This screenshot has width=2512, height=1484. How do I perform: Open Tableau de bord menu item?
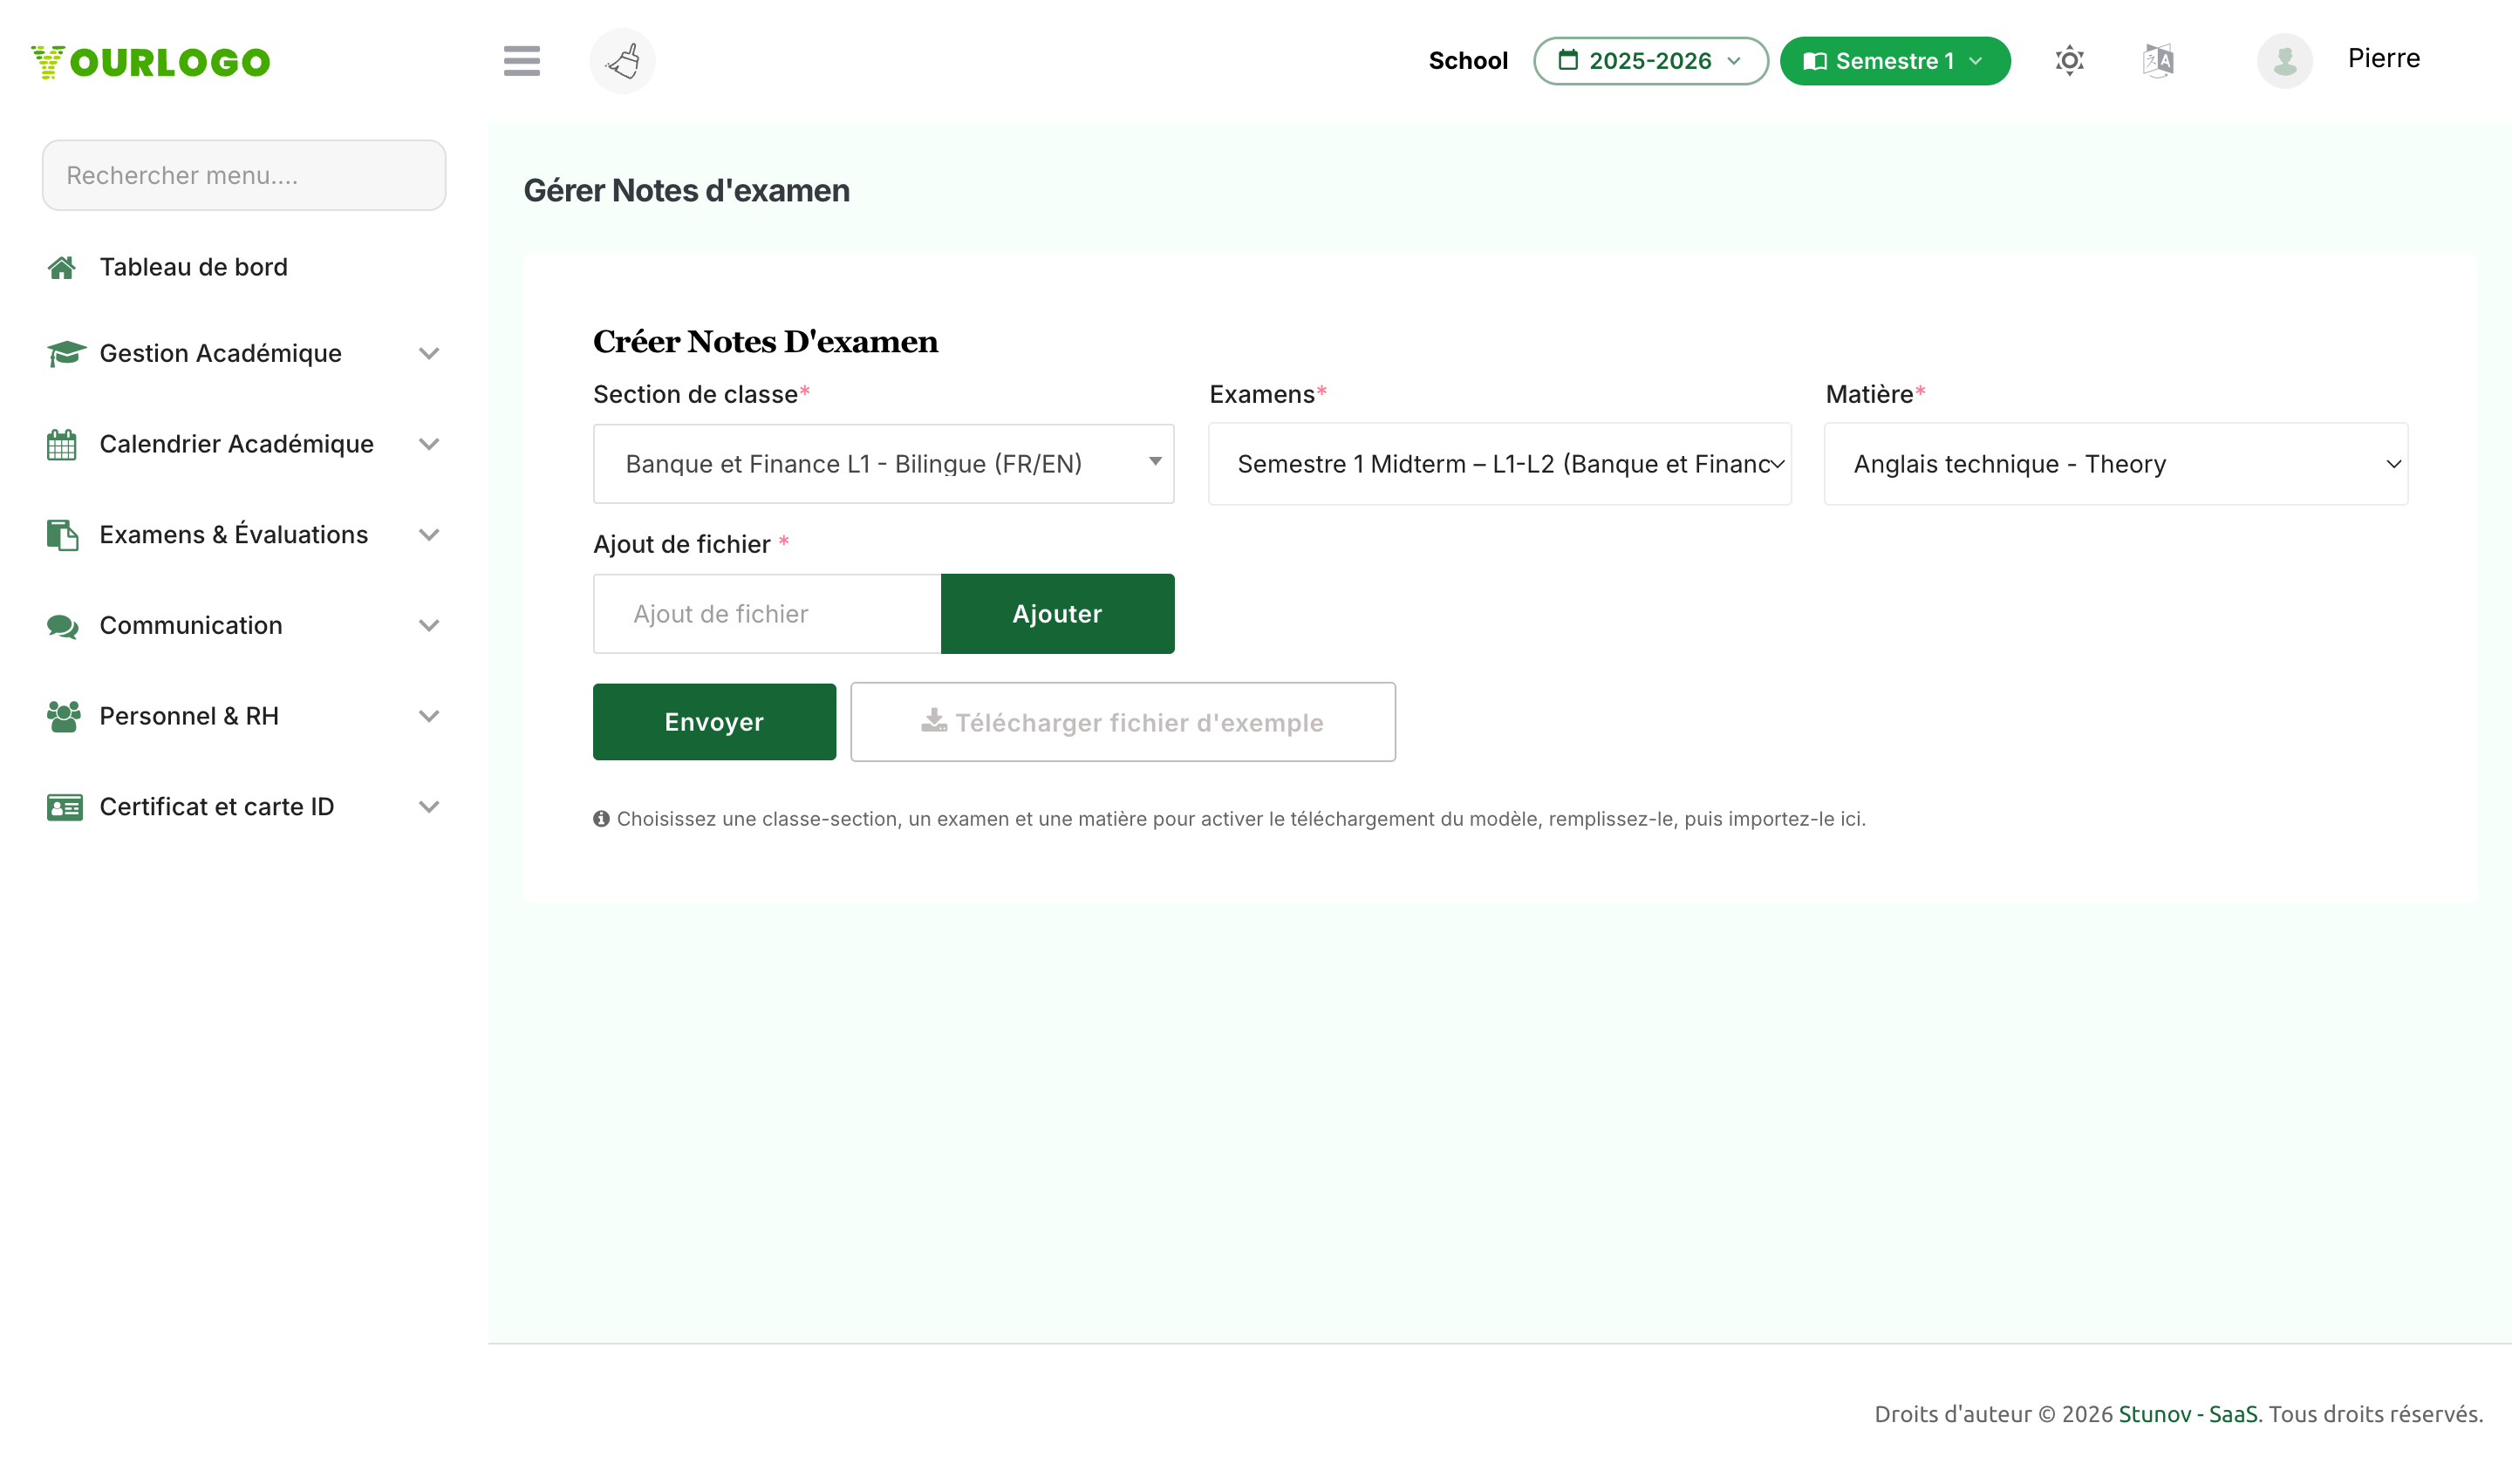click(193, 267)
